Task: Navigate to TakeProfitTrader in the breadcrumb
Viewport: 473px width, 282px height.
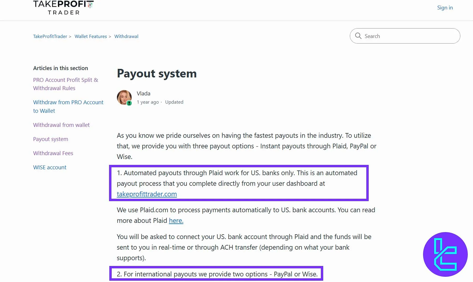Action: tap(50, 36)
